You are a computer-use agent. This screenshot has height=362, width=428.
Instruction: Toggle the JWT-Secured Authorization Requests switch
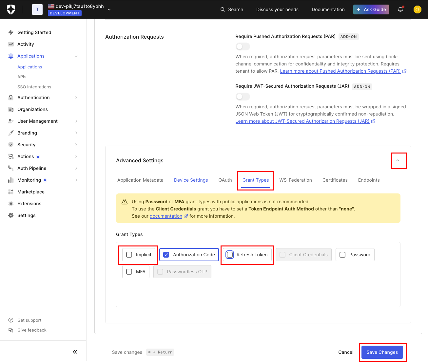[243, 97]
